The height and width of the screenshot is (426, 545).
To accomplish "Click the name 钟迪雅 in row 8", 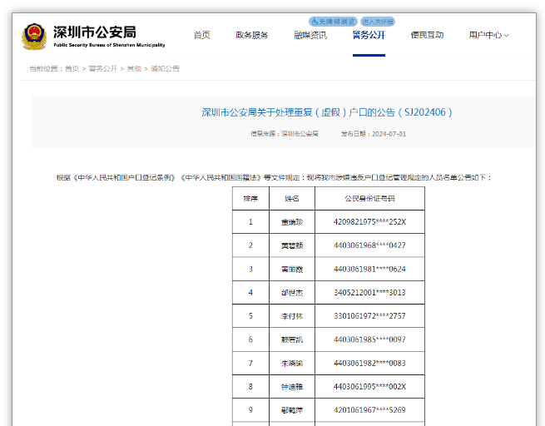I will pos(292,387).
